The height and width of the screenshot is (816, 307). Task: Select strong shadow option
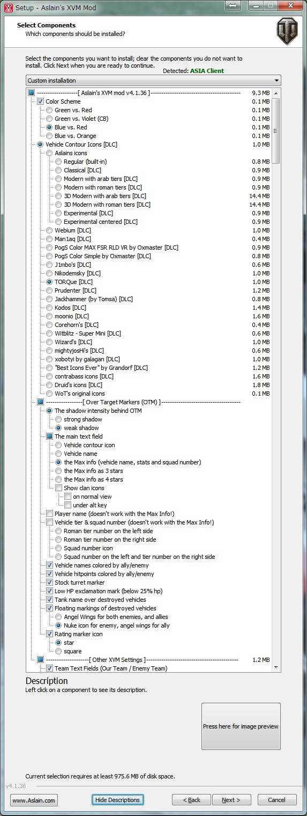click(58, 419)
